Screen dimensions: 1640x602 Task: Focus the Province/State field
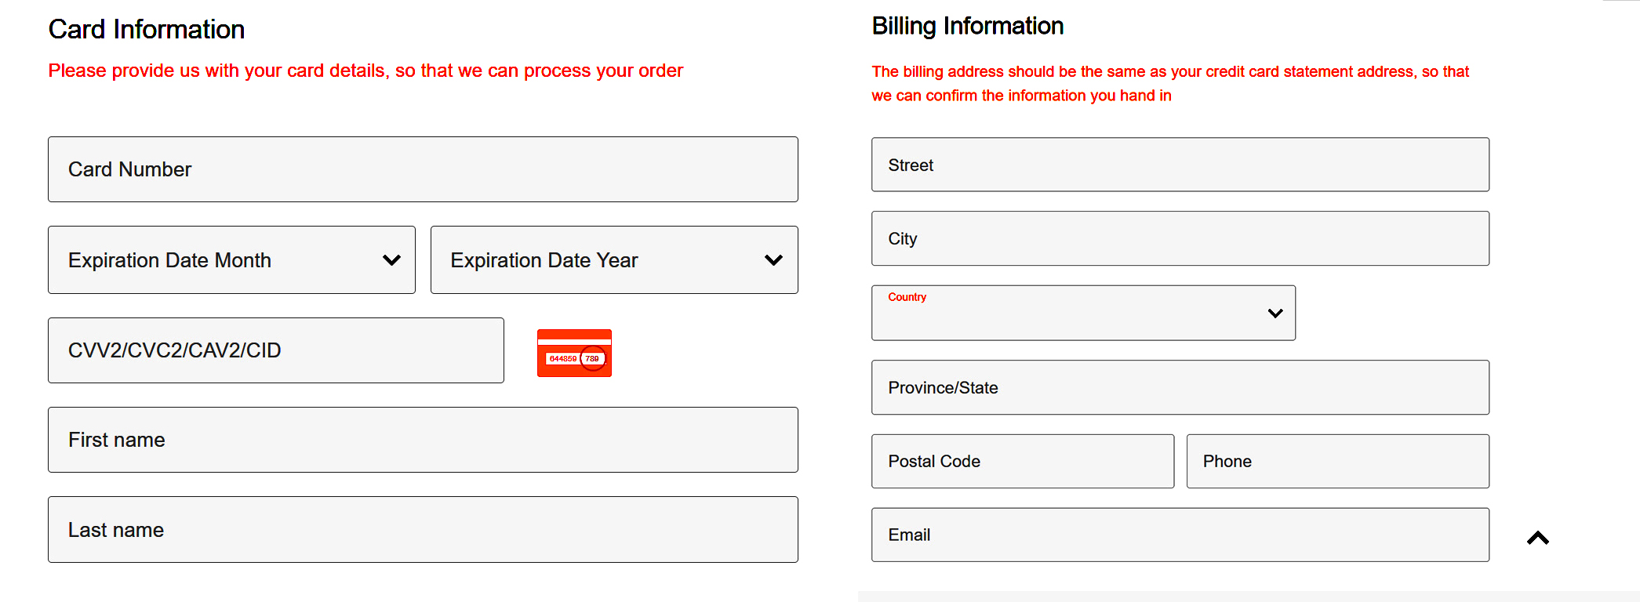click(1180, 387)
